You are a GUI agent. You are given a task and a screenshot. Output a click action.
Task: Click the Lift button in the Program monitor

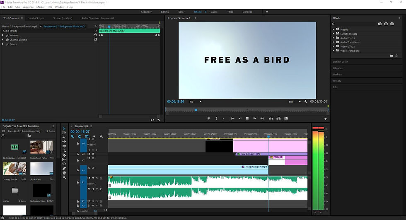(x=271, y=118)
